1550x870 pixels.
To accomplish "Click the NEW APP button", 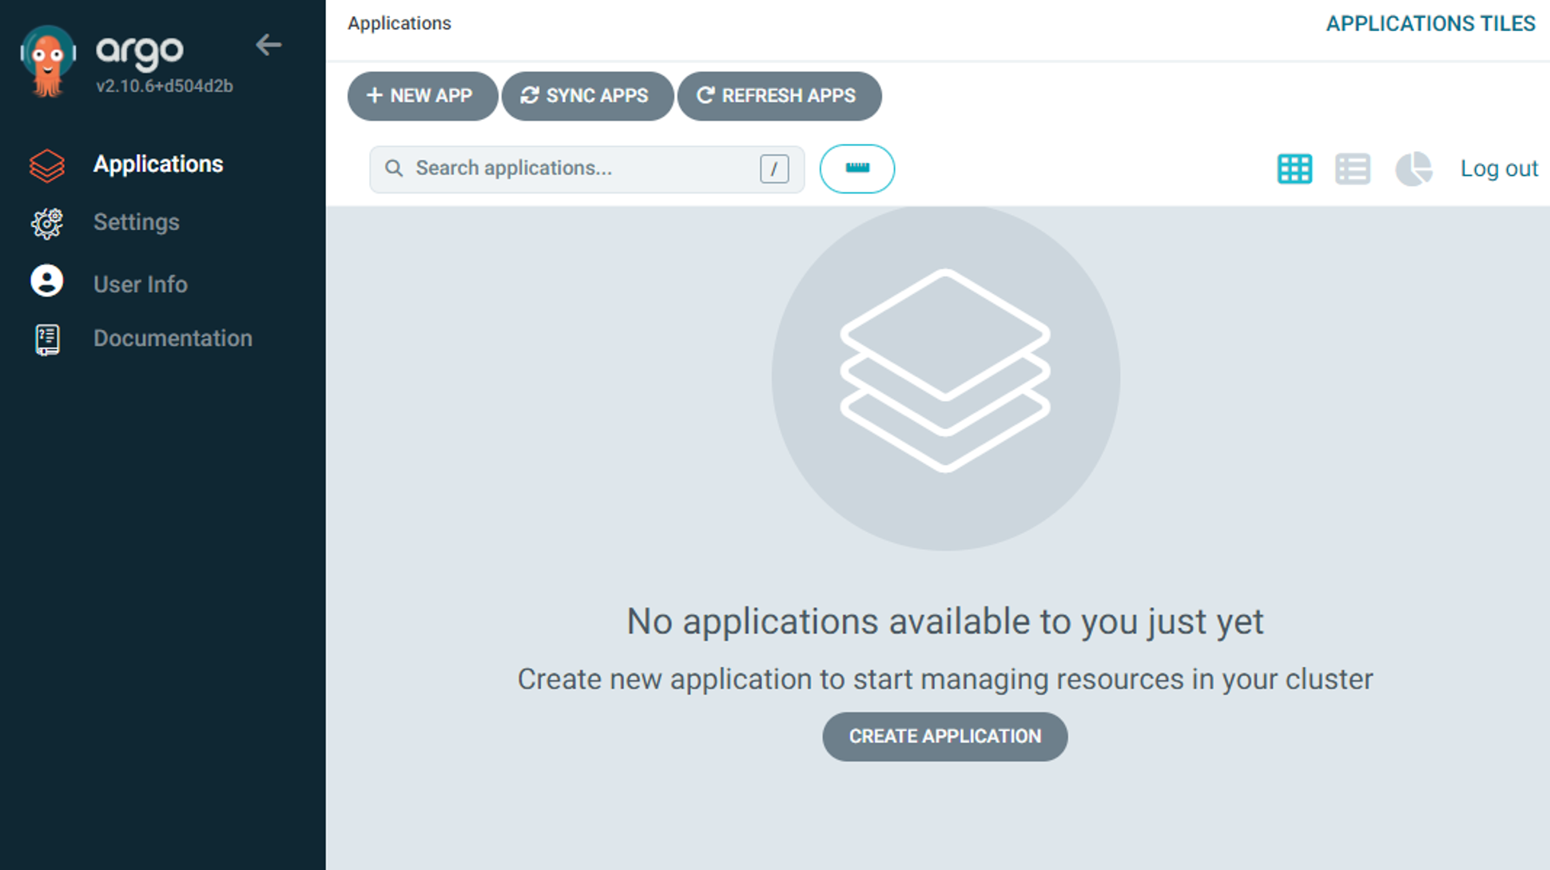I will coord(422,96).
